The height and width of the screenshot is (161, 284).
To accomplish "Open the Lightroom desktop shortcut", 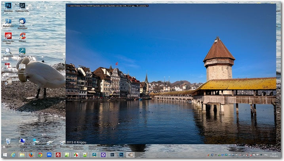I will coord(22,6).
